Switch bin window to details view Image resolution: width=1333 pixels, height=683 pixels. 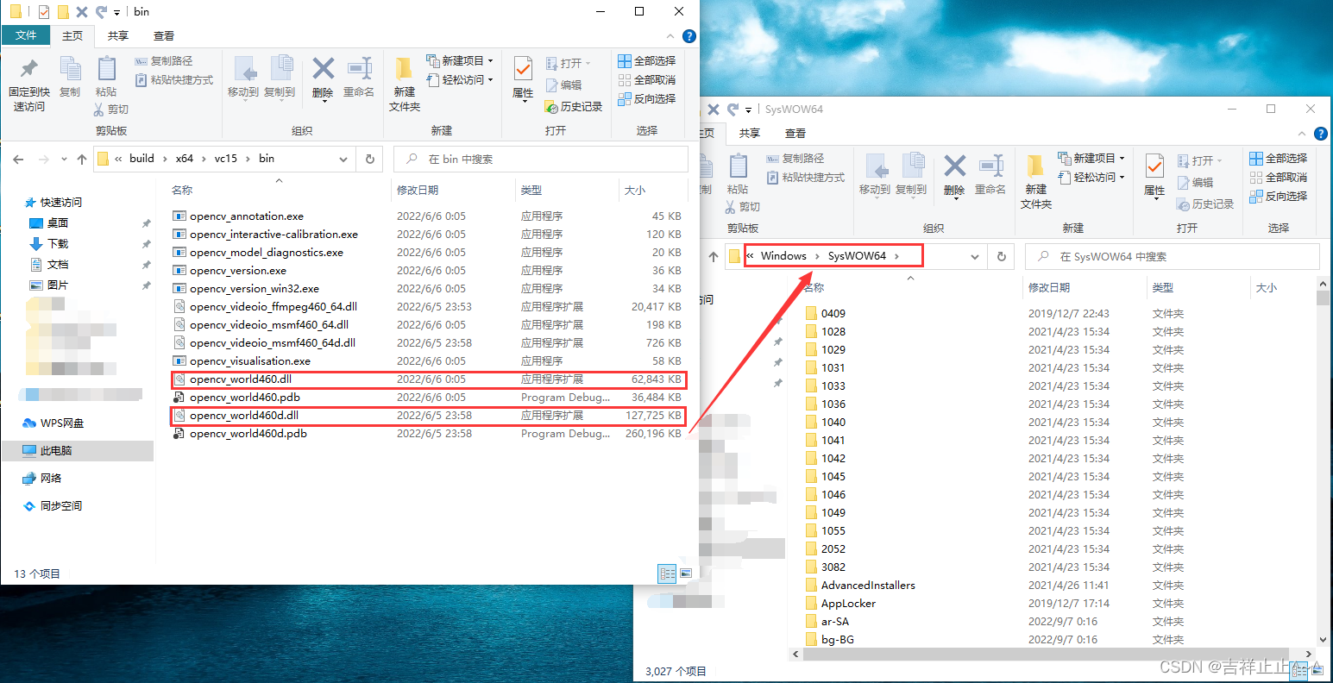click(667, 573)
